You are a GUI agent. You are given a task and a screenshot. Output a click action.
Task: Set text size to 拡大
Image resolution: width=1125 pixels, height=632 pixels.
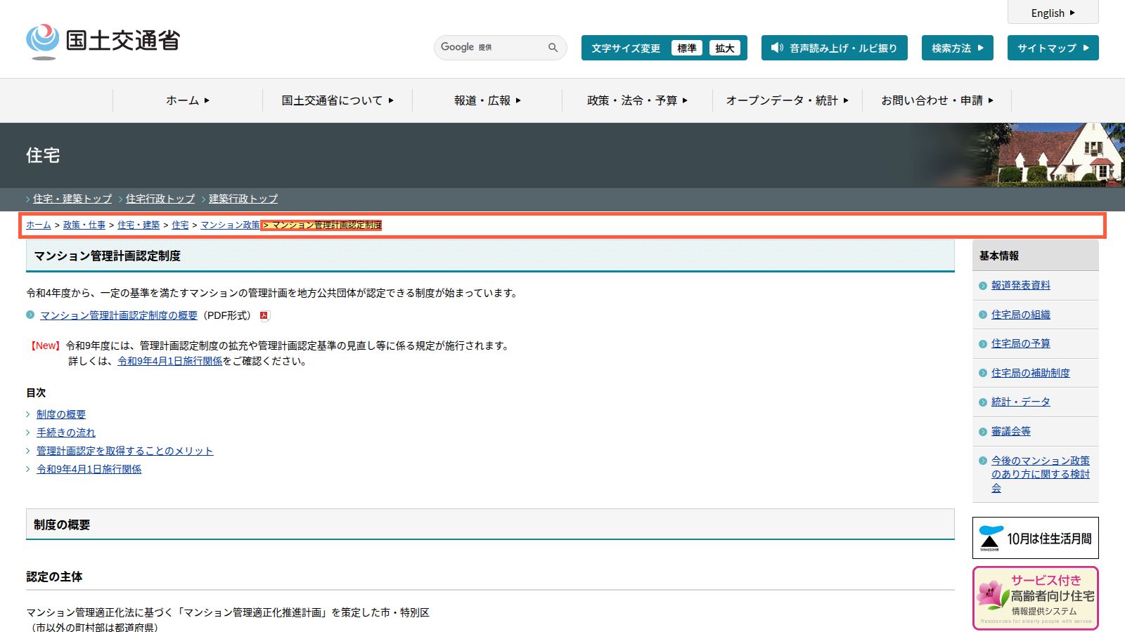(724, 48)
